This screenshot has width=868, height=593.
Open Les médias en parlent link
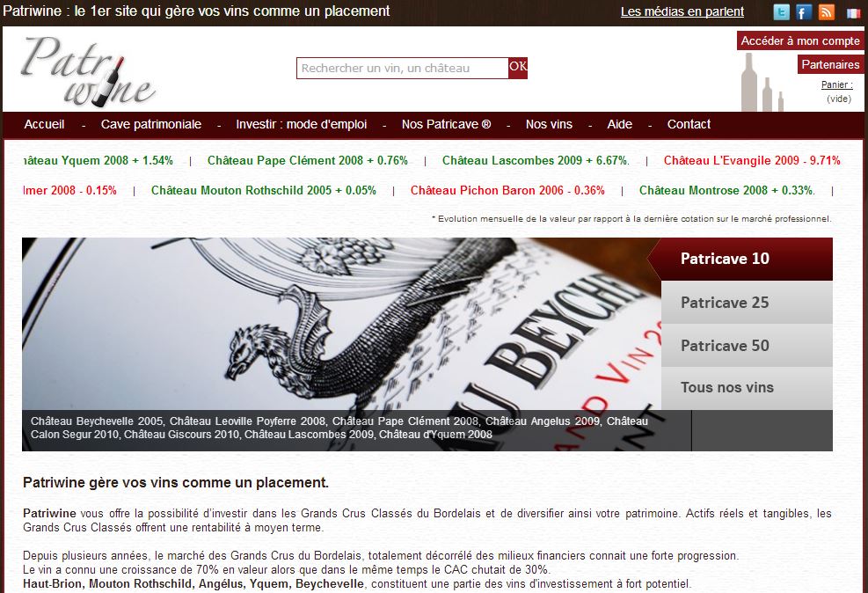point(682,11)
